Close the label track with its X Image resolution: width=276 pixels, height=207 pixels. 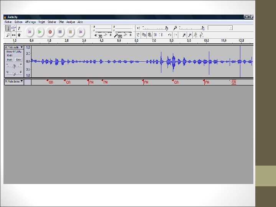click(6, 81)
